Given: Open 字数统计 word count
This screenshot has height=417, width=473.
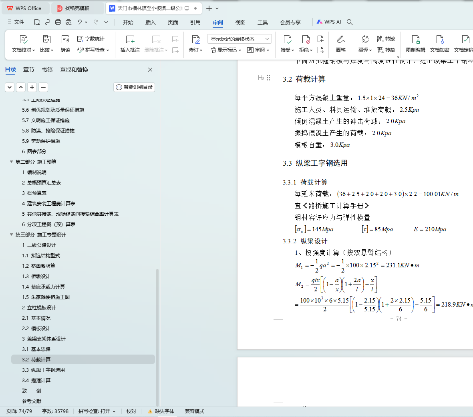Looking at the screenshot, I should [x=91, y=38].
